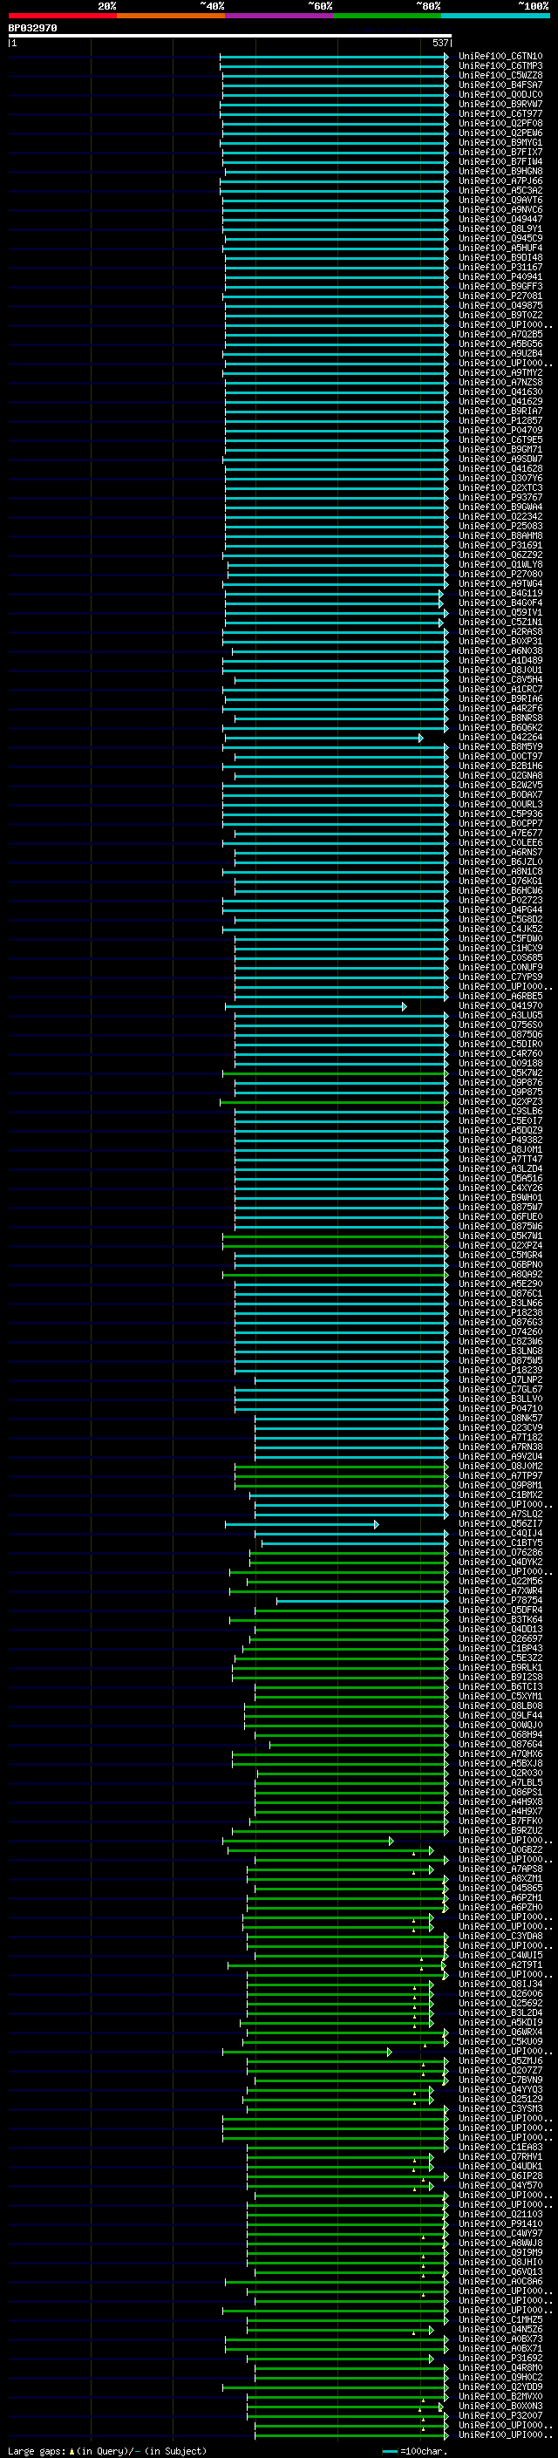
Task: Select UniRef100_P18239 hit
Action: (x=500, y=1370)
